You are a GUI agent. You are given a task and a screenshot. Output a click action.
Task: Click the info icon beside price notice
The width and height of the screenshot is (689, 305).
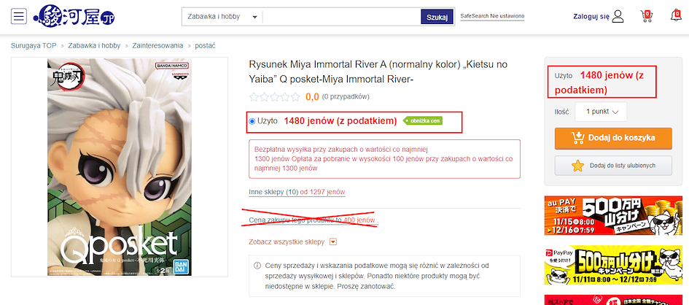pos(257,266)
